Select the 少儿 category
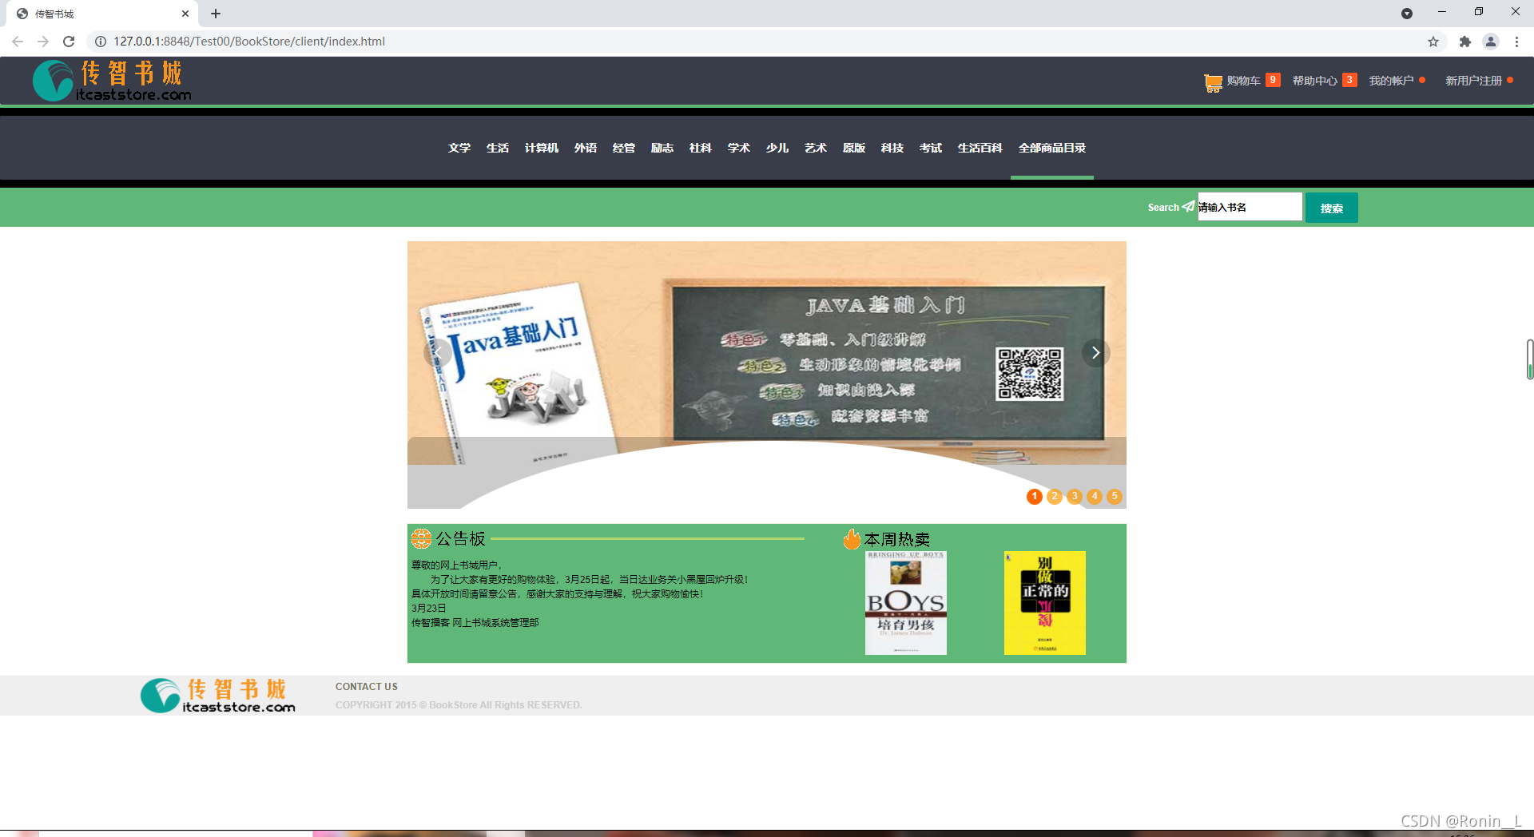1534x837 pixels. 777,148
